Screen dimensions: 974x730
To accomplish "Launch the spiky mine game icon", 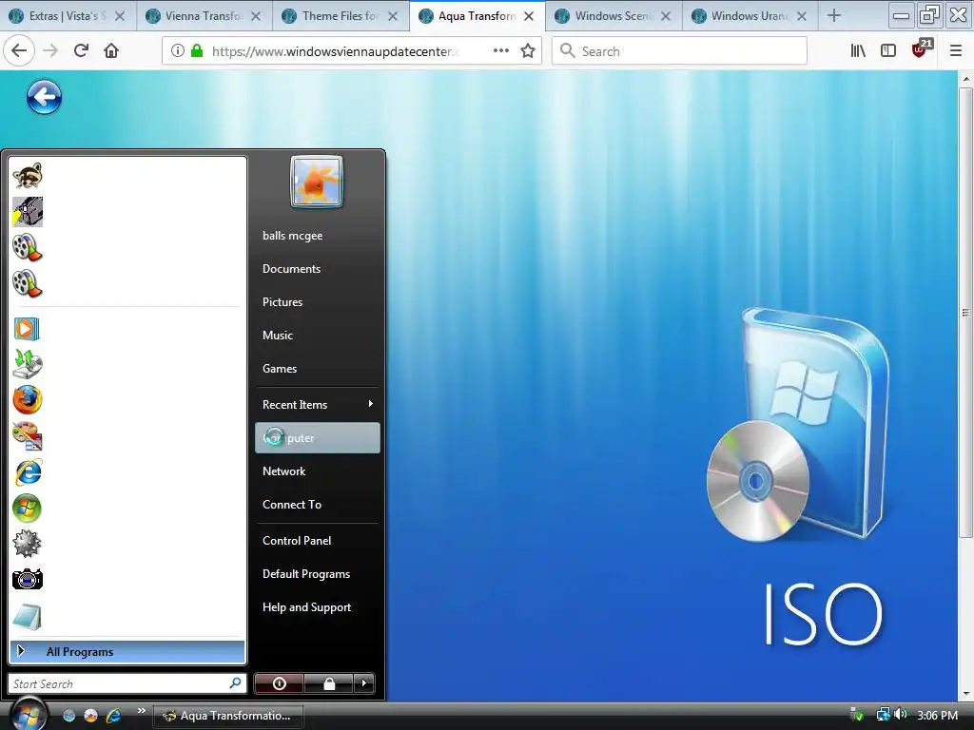I will pyautogui.click(x=28, y=544).
